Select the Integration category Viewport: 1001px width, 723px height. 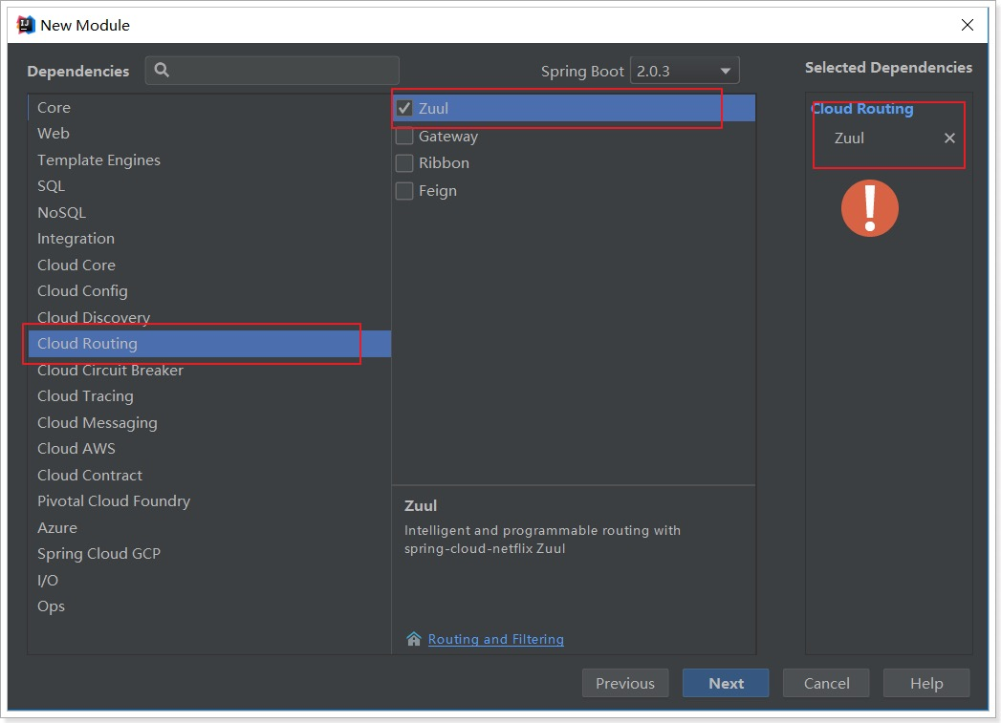point(209,239)
